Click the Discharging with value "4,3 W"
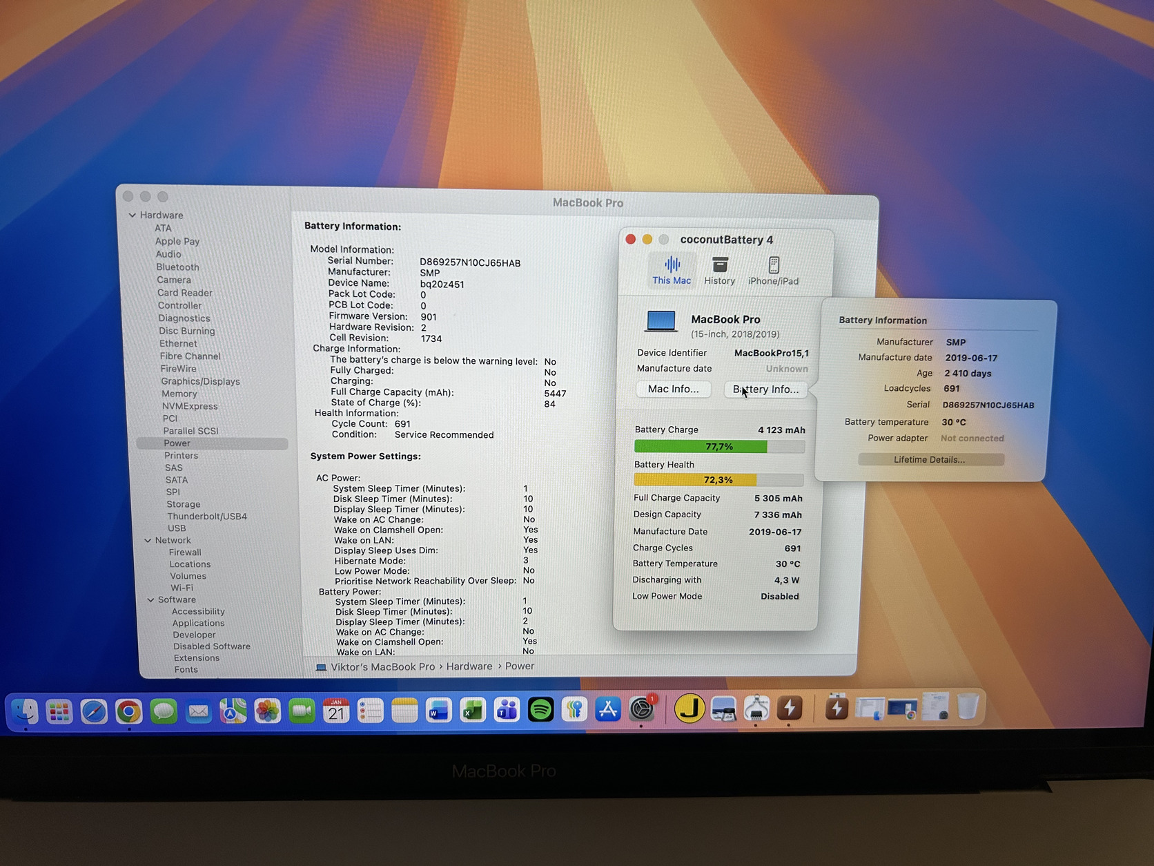 [x=787, y=581]
